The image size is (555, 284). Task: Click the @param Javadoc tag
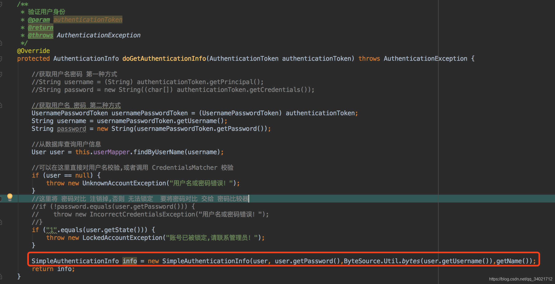[x=39, y=20]
